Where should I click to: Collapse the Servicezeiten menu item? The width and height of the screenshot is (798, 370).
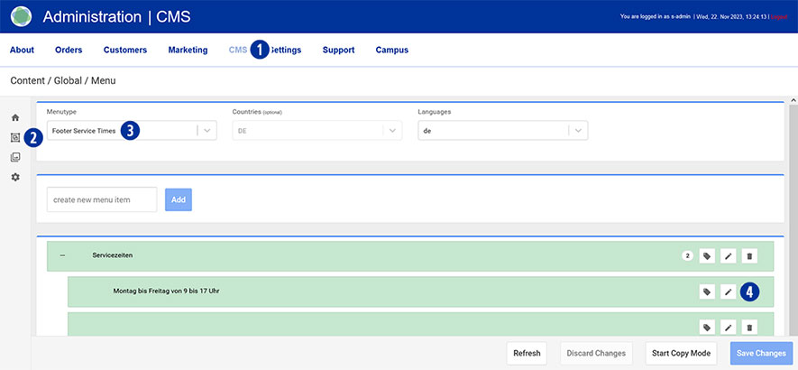(62, 256)
